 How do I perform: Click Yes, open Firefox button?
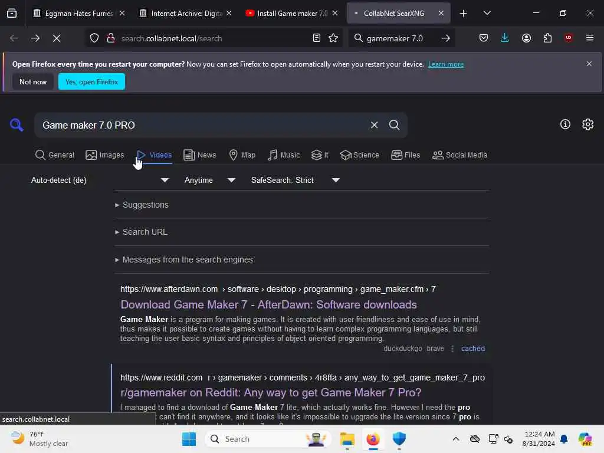point(91,81)
